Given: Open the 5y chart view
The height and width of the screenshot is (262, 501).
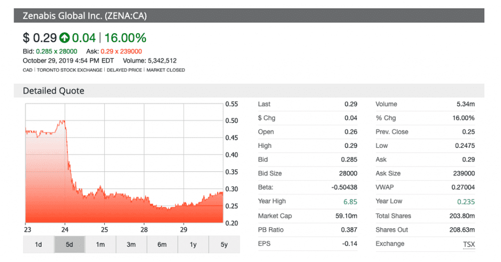Looking at the screenshot, I should pos(224,245).
